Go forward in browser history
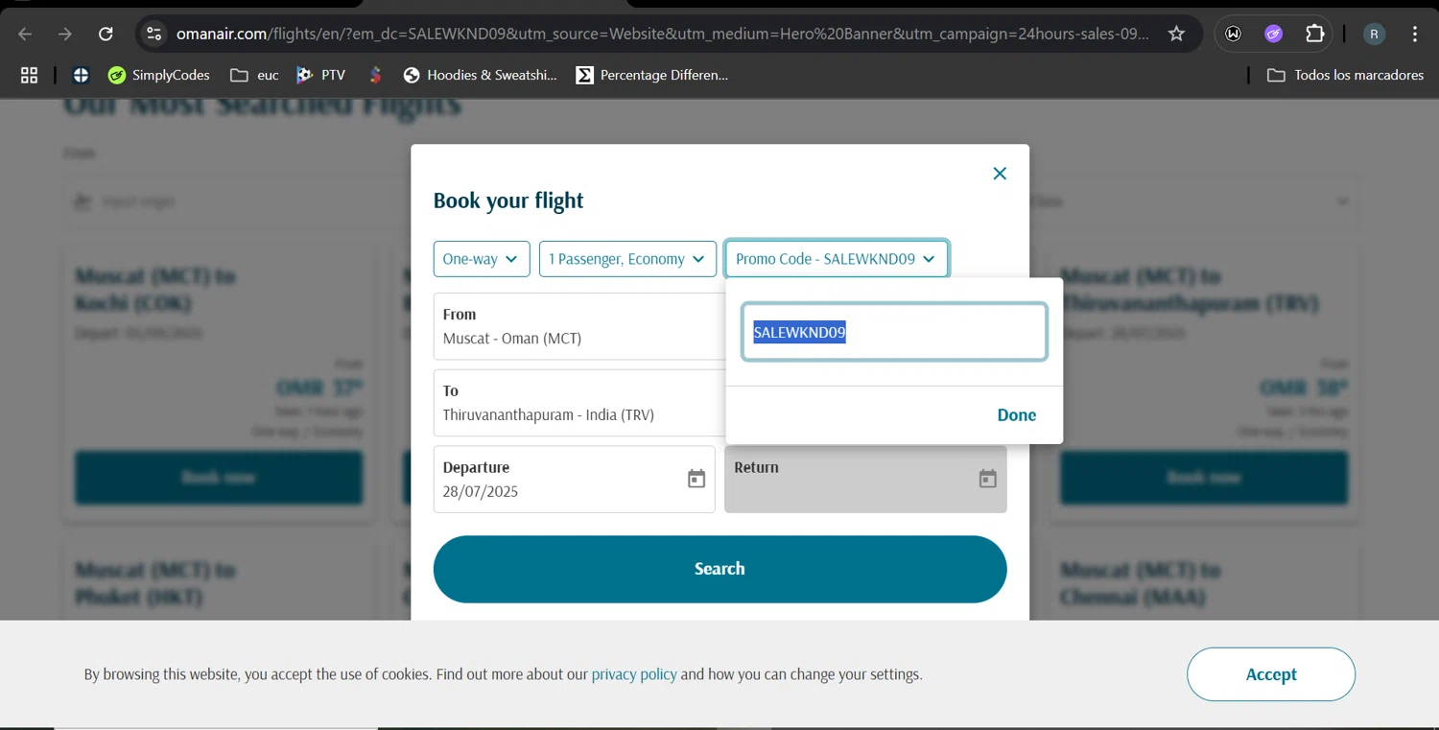 65,34
